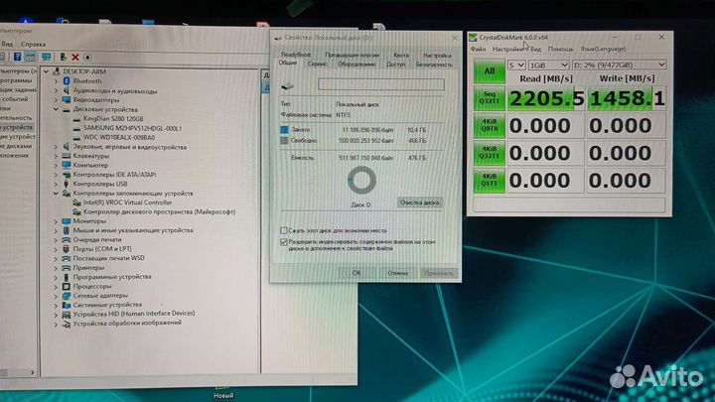Select the DESKTOP-ARM computer root icon
The width and height of the screenshot is (715, 402).
coord(57,71)
